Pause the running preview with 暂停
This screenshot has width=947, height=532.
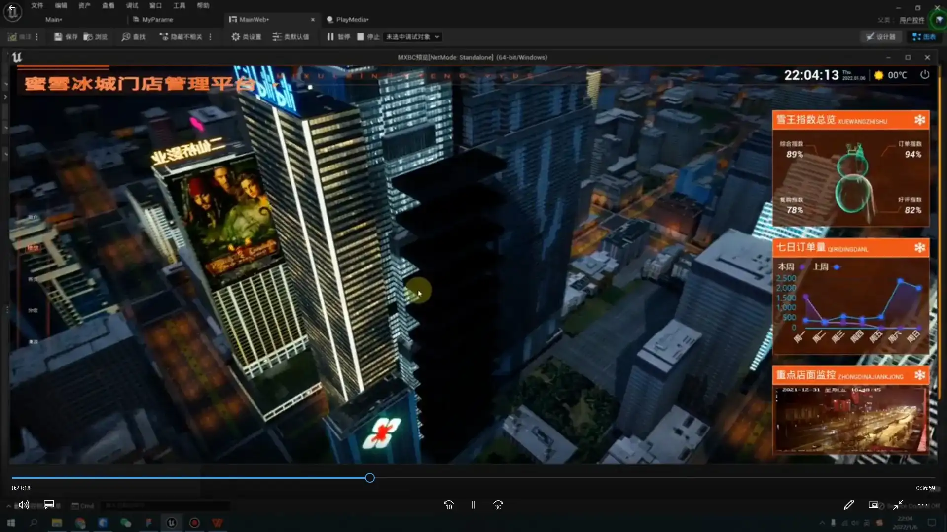tap(337, 36)
